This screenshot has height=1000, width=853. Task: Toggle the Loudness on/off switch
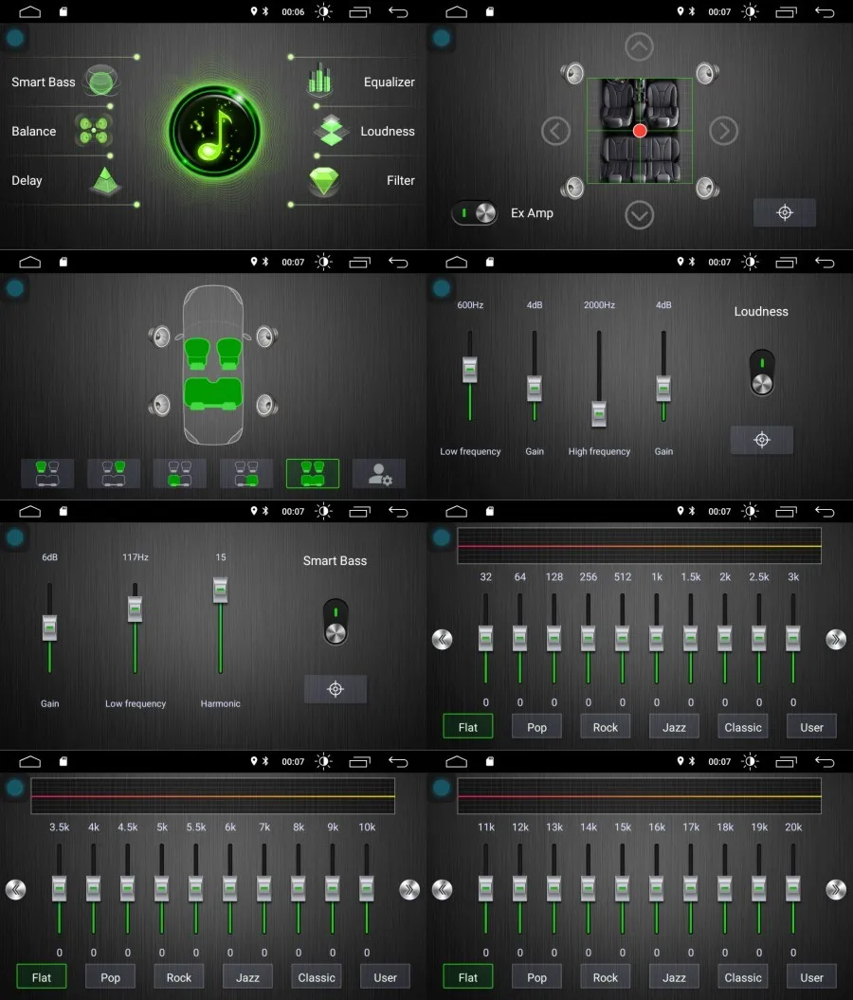coord(762,373)
